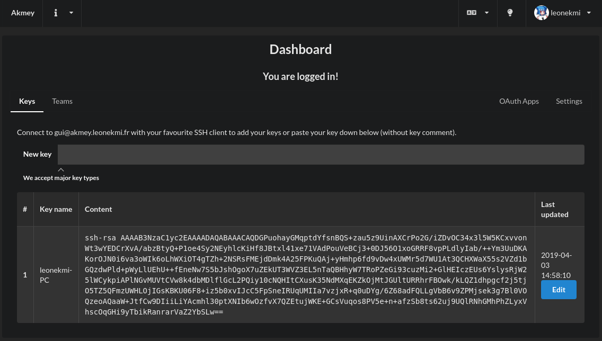The image size is (602, 341).
Task: Expand the info menu dropdown arrow
Action: 71,13
